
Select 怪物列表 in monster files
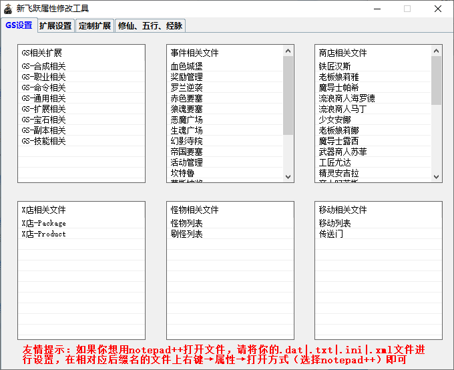(x=186, y=223)
